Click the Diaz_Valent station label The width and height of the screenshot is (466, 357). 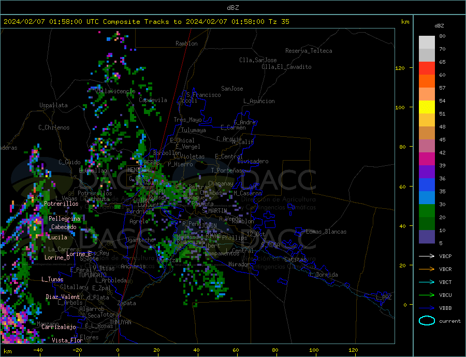63,296
